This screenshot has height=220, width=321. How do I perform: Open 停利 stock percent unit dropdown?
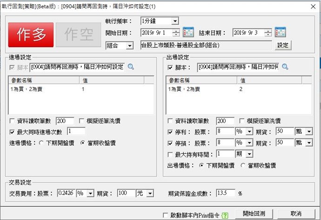point(249,131)
